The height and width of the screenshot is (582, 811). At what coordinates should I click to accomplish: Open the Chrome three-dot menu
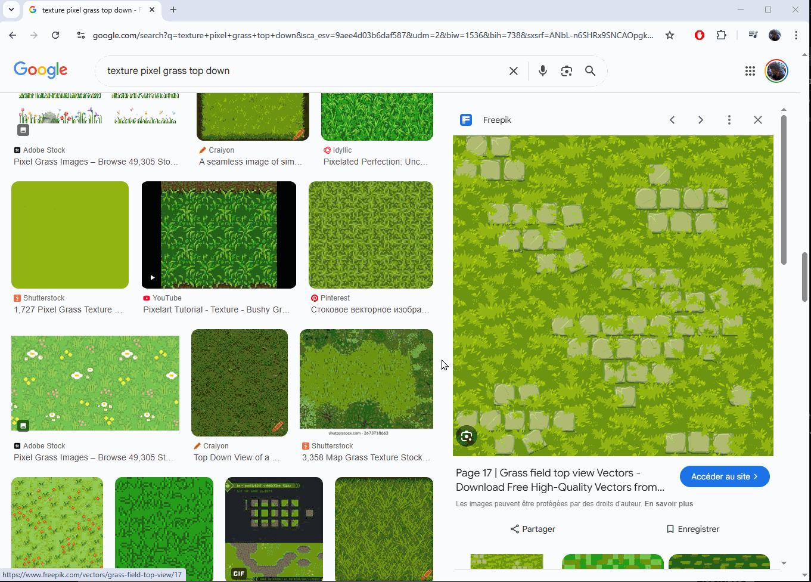click(796, 35)
